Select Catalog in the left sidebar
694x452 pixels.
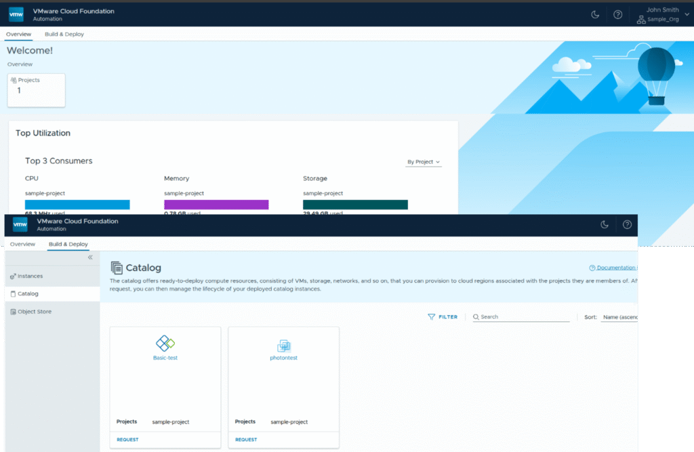[28, 294]
